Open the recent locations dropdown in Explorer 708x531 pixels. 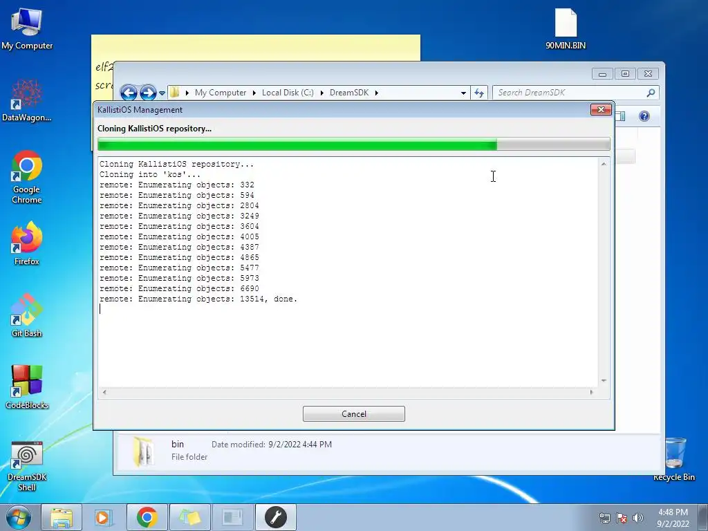coord(162,93)
